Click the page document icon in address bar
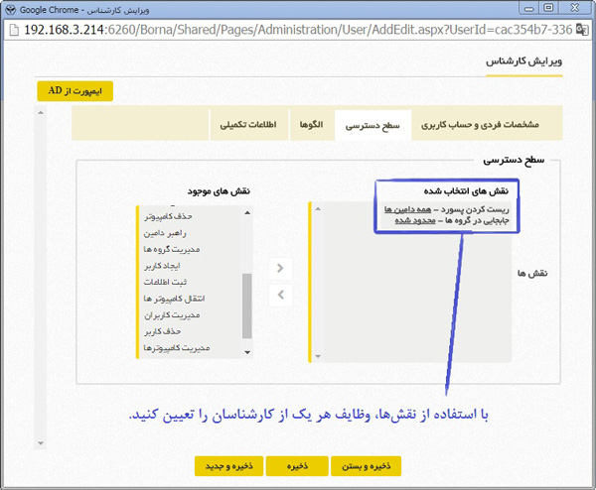This screenshot has height=490, width=596. pos(14,30)
